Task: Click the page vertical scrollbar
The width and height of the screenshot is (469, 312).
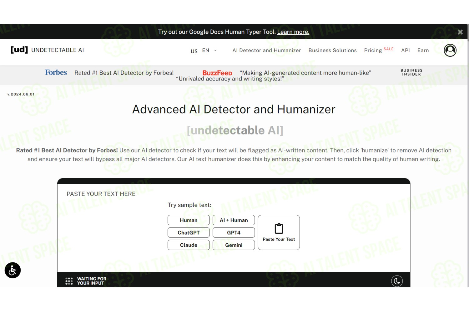Action: [x=468, y=156]
